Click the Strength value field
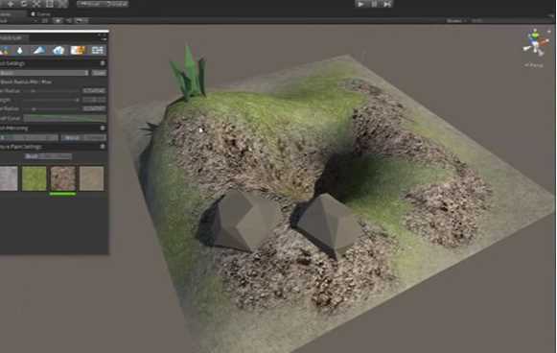 pos(94,100)
